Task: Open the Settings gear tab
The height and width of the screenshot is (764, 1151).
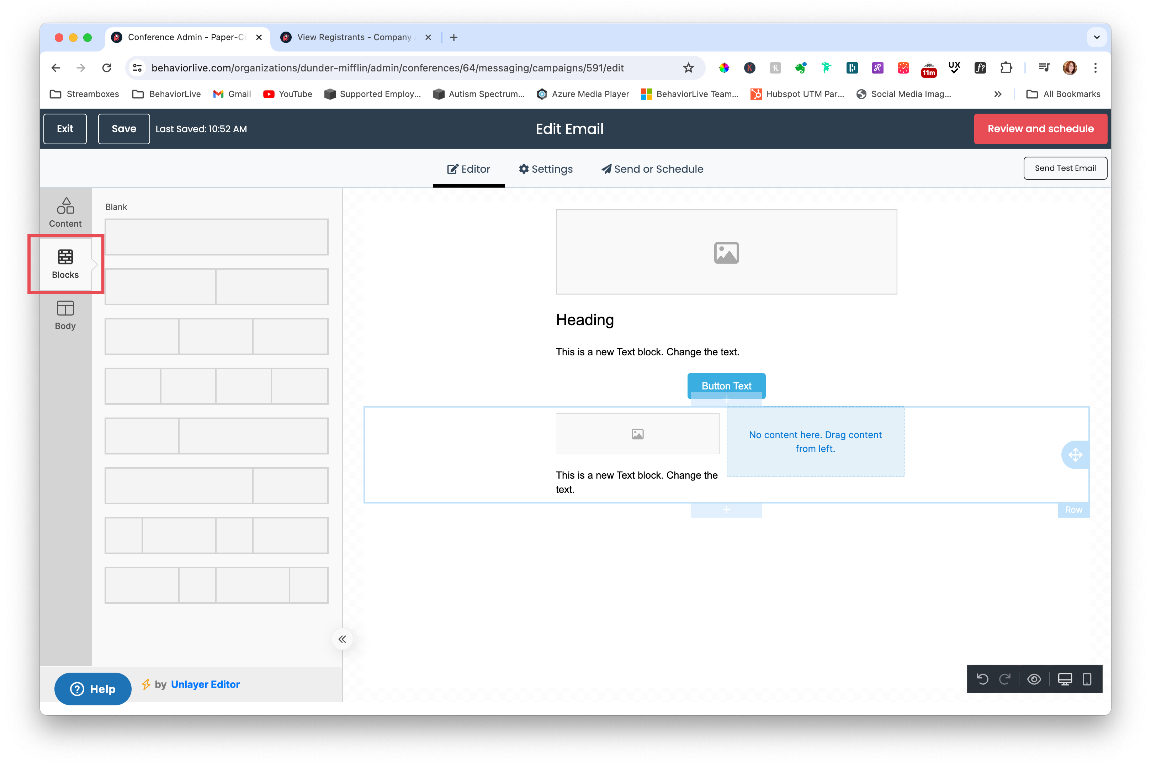Action: (546, 169)
